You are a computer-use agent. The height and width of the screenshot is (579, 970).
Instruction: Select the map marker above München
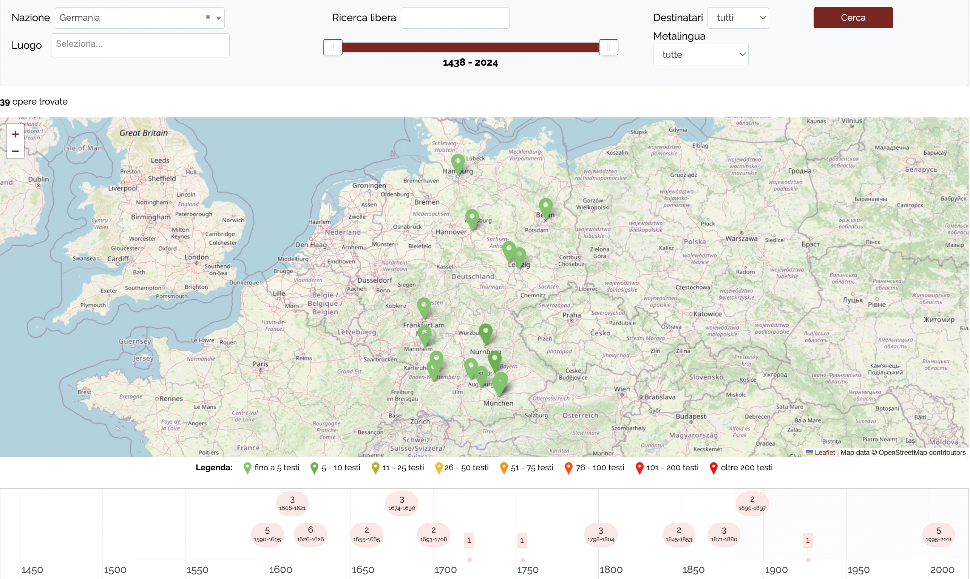(x=501, y=382)
